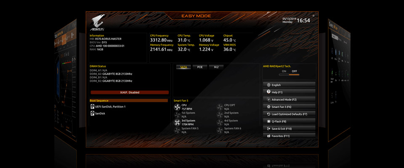The width and height of the screenshot is (404, 168).
Task: Click the Memory Frequency 2141.61 MHz value
Action: pyautogui.click(x=161, y=50)
